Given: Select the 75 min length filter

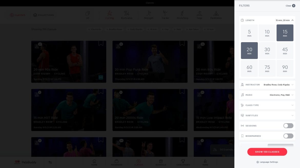Looking at the screenshot, I should pyautogui.click(x=267, y=68).
